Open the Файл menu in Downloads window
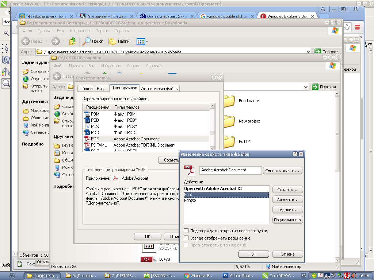 [x=27, y=31]
